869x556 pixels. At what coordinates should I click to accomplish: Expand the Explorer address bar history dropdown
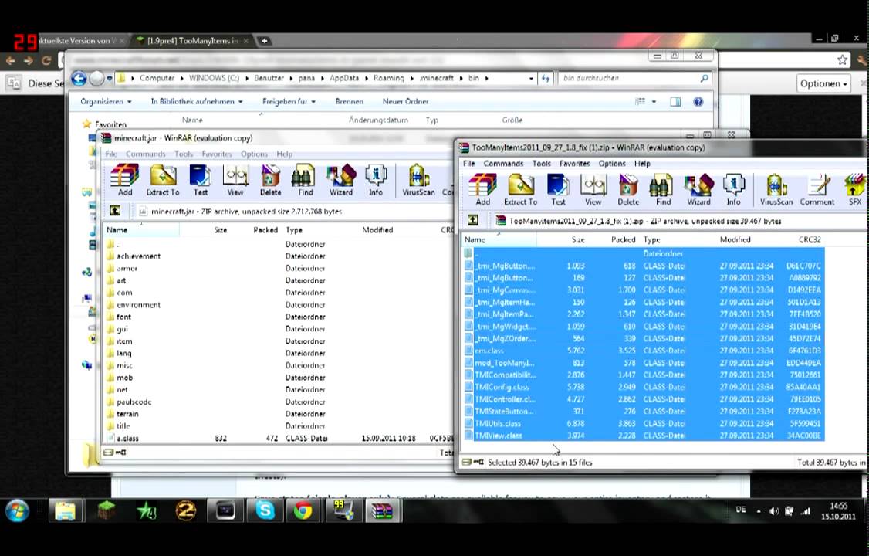point(531,78)
